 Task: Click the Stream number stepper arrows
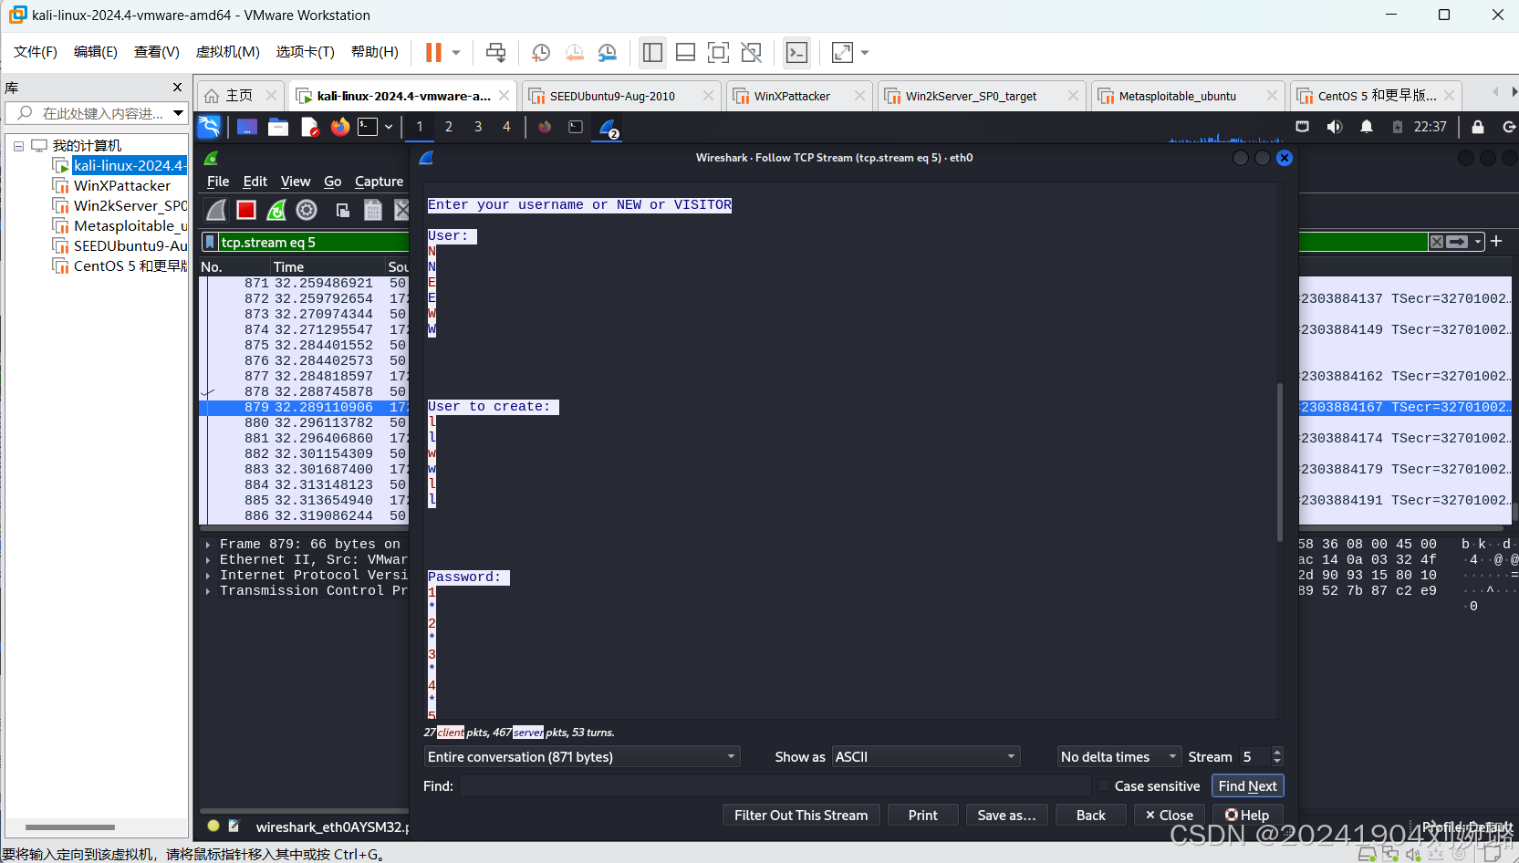point(1277,757)
